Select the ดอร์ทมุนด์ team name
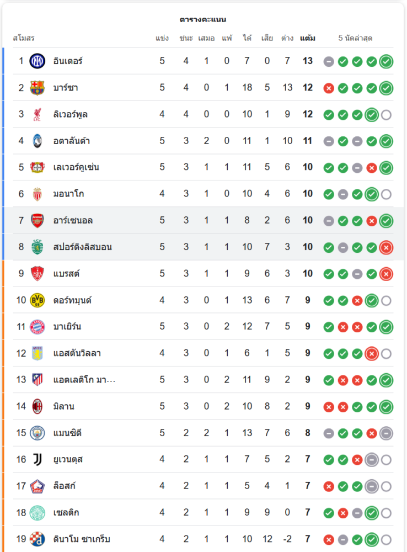Image resolution: width=407 pixels, height=552 pixels. (72, 300)
